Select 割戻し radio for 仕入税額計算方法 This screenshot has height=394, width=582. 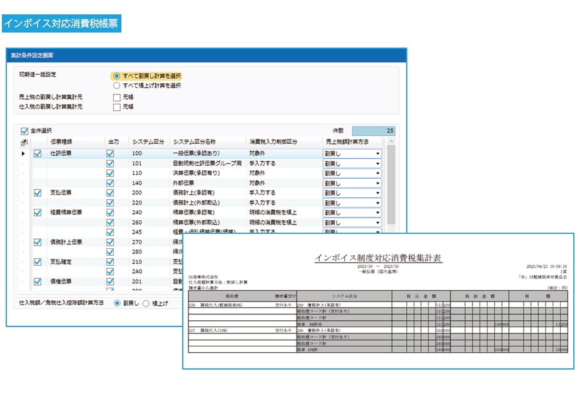[x=117, y=303]
